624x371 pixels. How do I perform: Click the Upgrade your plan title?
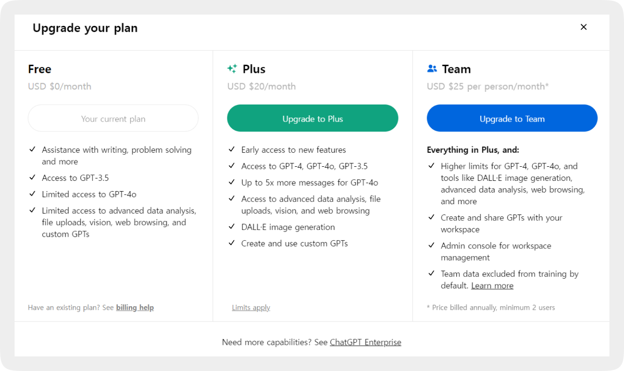coord(85,28)
